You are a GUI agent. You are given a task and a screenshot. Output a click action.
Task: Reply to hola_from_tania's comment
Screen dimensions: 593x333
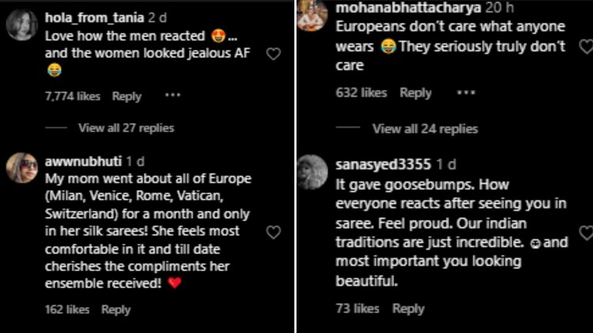pyautogui.click(x=127, y=96)
